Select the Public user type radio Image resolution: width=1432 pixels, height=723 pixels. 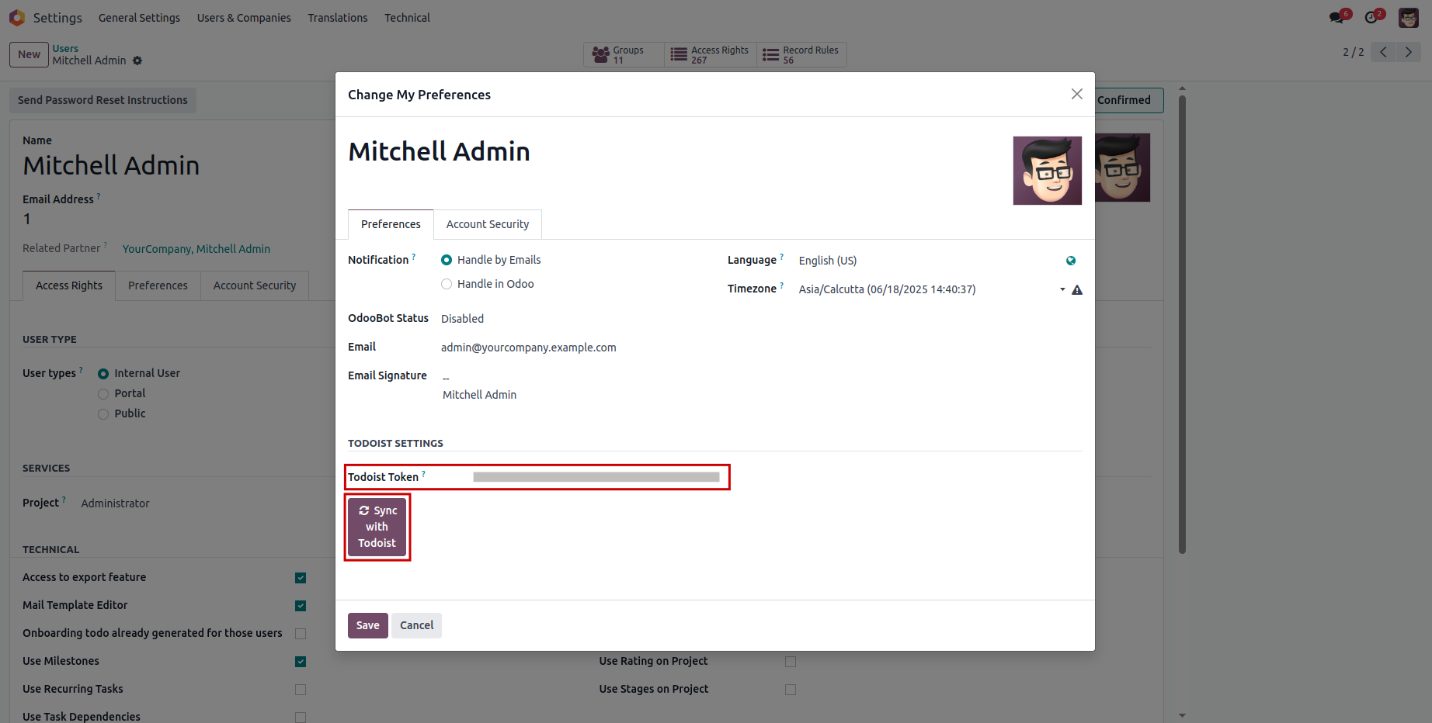point(103,414)
